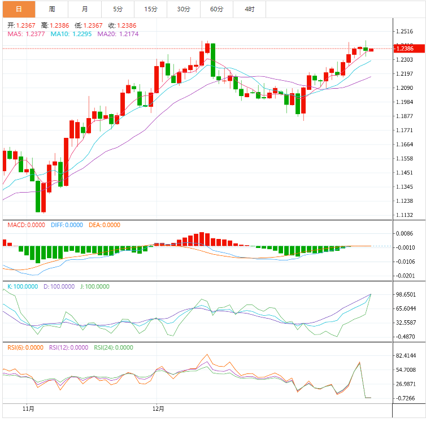Select the 日 (daily) chart tab
The width and height of the screenshot is (426, 422).
pyautogui.click(x=19, y=9)
